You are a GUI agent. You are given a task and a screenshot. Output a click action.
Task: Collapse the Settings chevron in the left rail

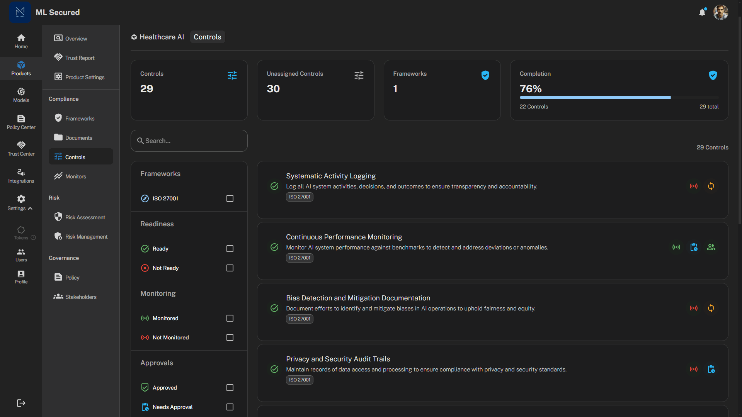click(30, 208)
